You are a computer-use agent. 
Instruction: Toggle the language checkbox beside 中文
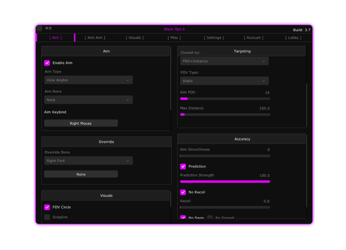pyautogui.click(x=40, y=28)
